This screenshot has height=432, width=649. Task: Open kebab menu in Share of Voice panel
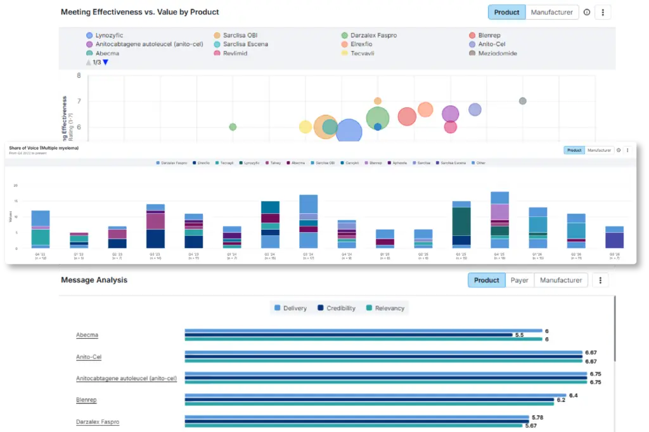(x=627, y=150)
